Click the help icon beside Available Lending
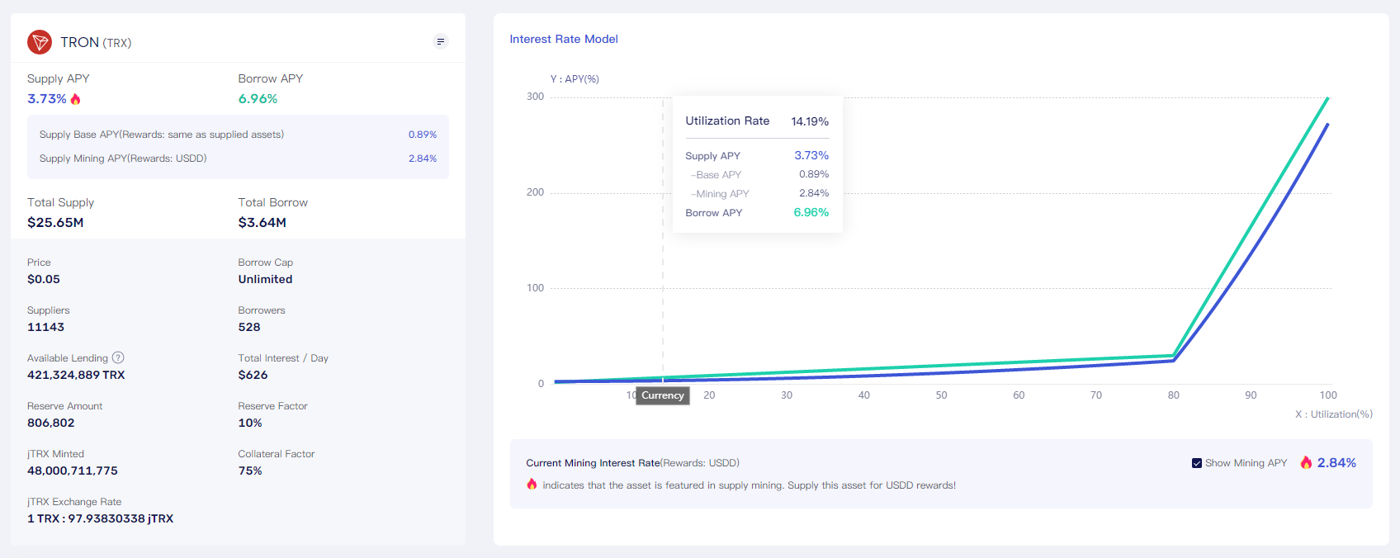Screen dimensions: 1400x558 tap(118, 357)
